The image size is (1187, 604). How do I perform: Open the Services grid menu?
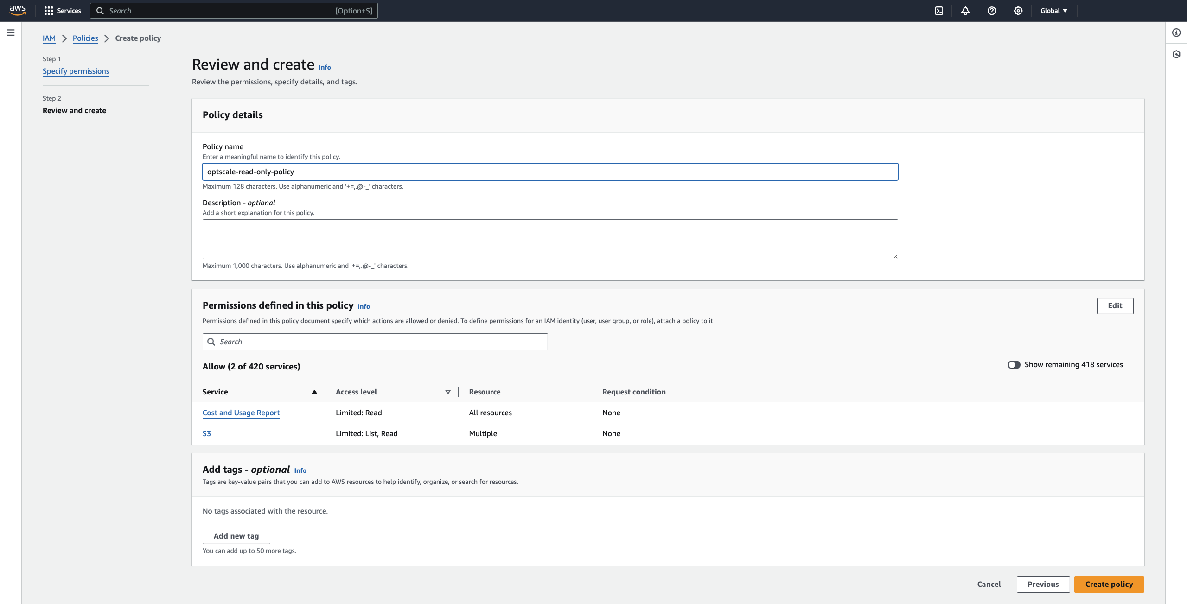tap(62, 11)
